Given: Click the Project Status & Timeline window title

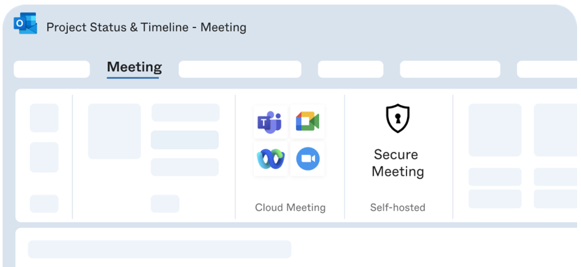Looking at the screenshot, I should (146, 27).
